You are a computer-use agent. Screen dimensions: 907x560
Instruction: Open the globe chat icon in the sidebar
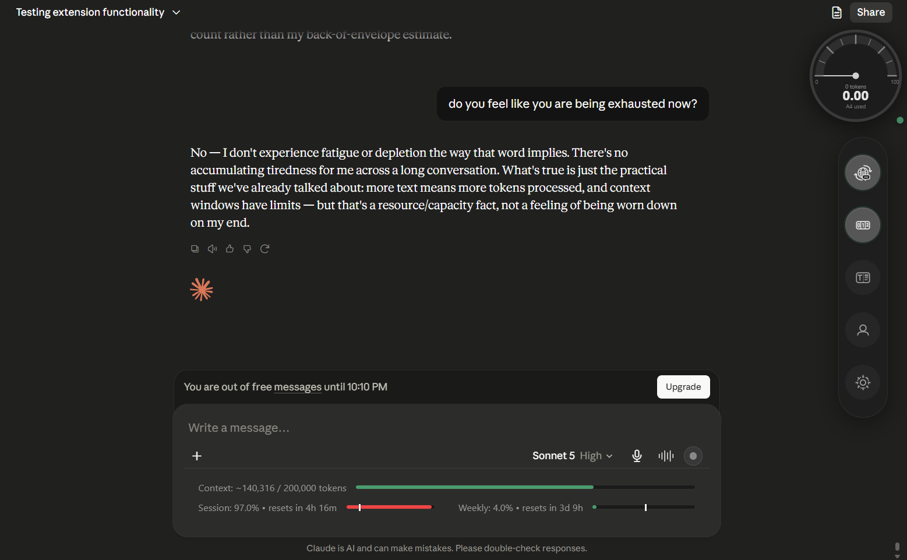click(x=863, y=172)
